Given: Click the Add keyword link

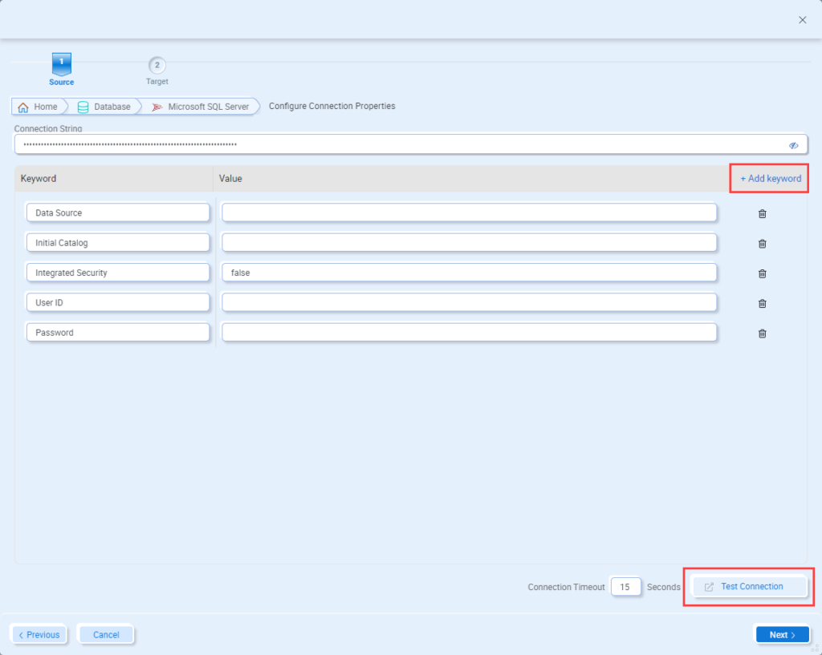Looking at the screenshot, I should tap(768, 178).
